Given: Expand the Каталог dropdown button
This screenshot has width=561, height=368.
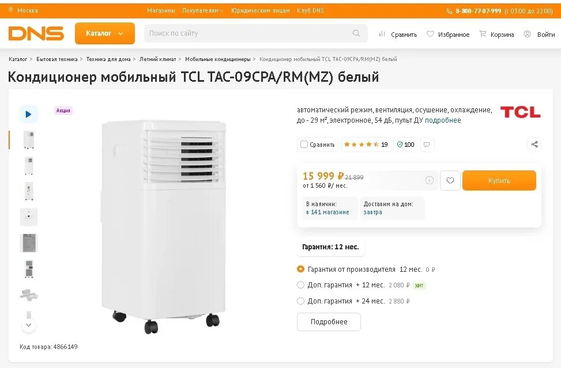Looking at the screenshot, I should pyautogui.click(x=104, y=33).
